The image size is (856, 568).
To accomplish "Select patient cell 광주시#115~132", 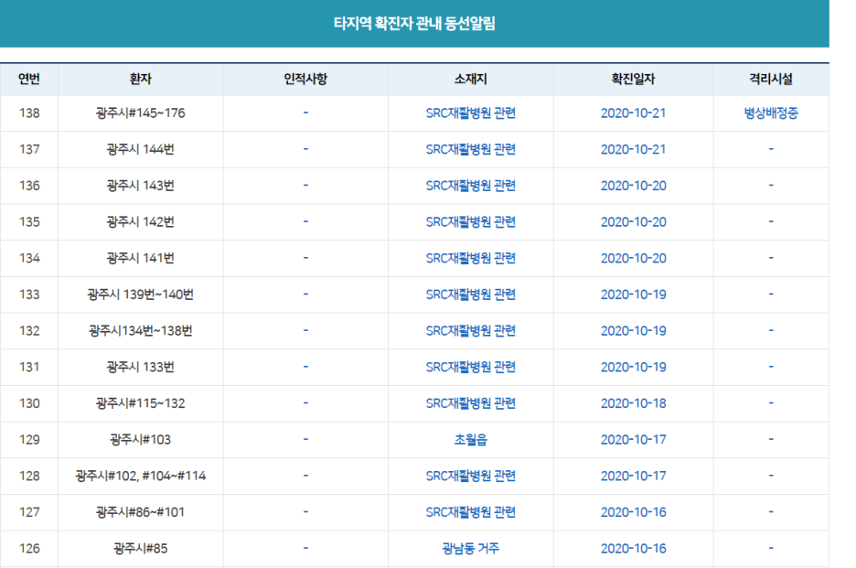I will [140, 403].
